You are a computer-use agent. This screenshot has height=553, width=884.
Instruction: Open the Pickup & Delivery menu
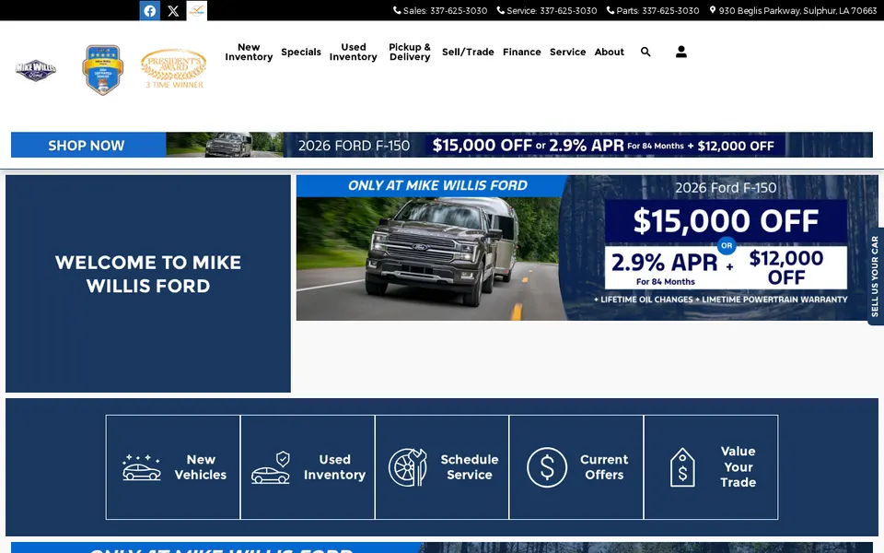(x=410, y=52)
